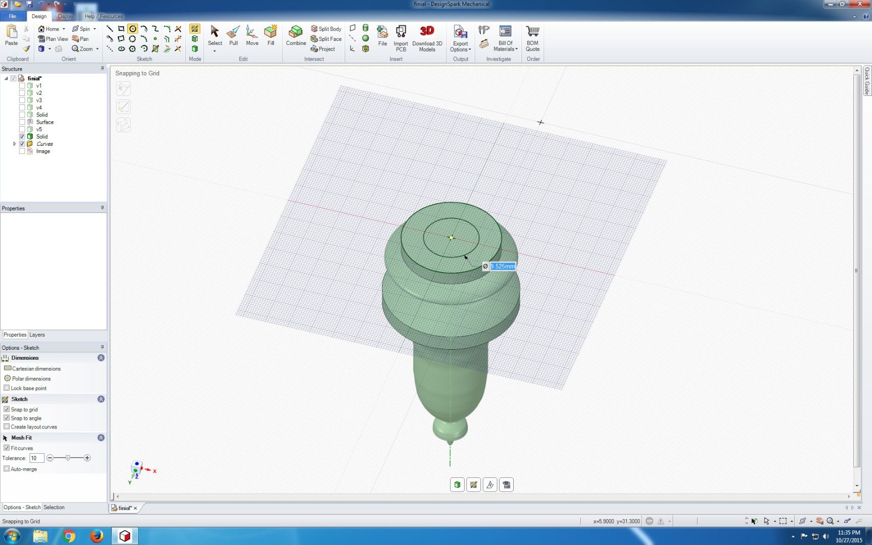Open the File menu
Image resolution: width=872 pixels, height=545 pixels.
12,16
